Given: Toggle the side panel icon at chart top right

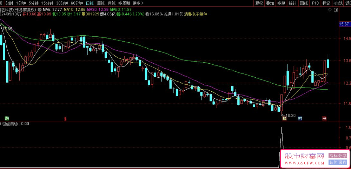Looking at the screenshot, I should click(x=336, y=10).
